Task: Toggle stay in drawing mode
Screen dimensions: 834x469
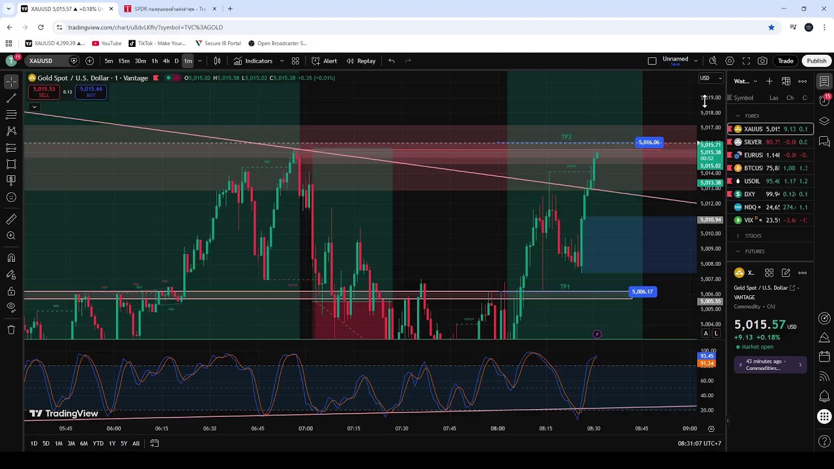Action: tap(11, 274)
